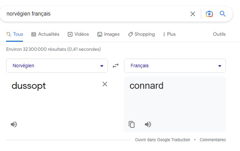Open the Français target language dropdown

pos(175,66)
